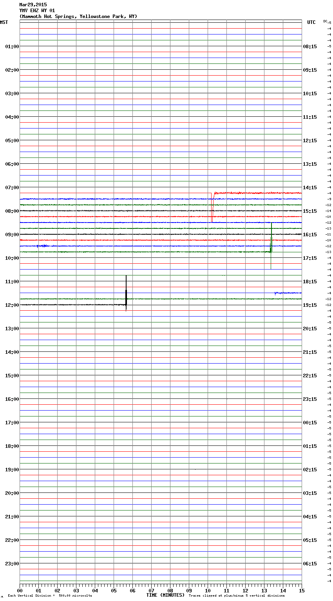
Task: Click minute 12 on the bottom axis
Action: [245, 590]
